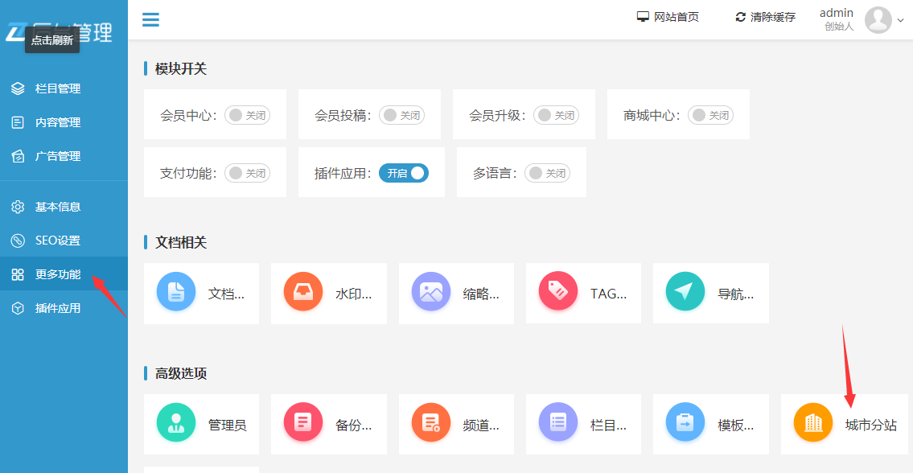The image size is (913, 473).
Task: Click the teal 导航 navigation icon
Action: point(685,293)
